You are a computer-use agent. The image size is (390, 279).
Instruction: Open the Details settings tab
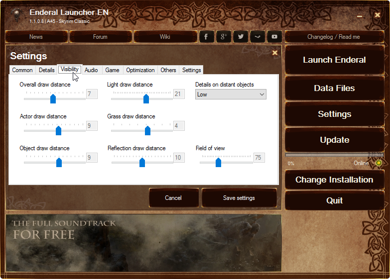click(47, 70)
